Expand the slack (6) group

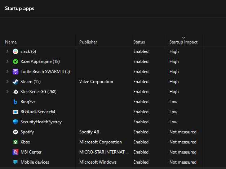click(7, 51)
